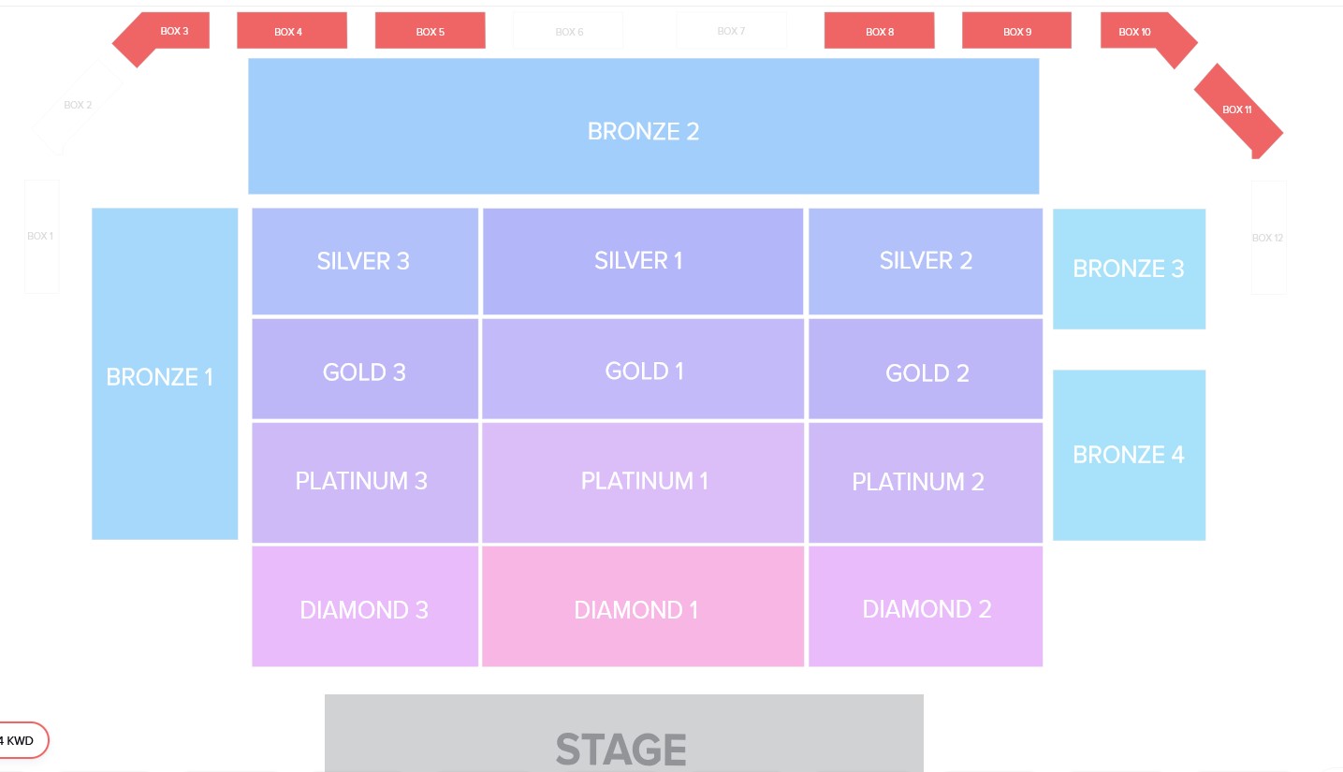1343x772 pixels.
Task: Select the DIAMOND 3 seating section
Action: [x=364, y=608]
